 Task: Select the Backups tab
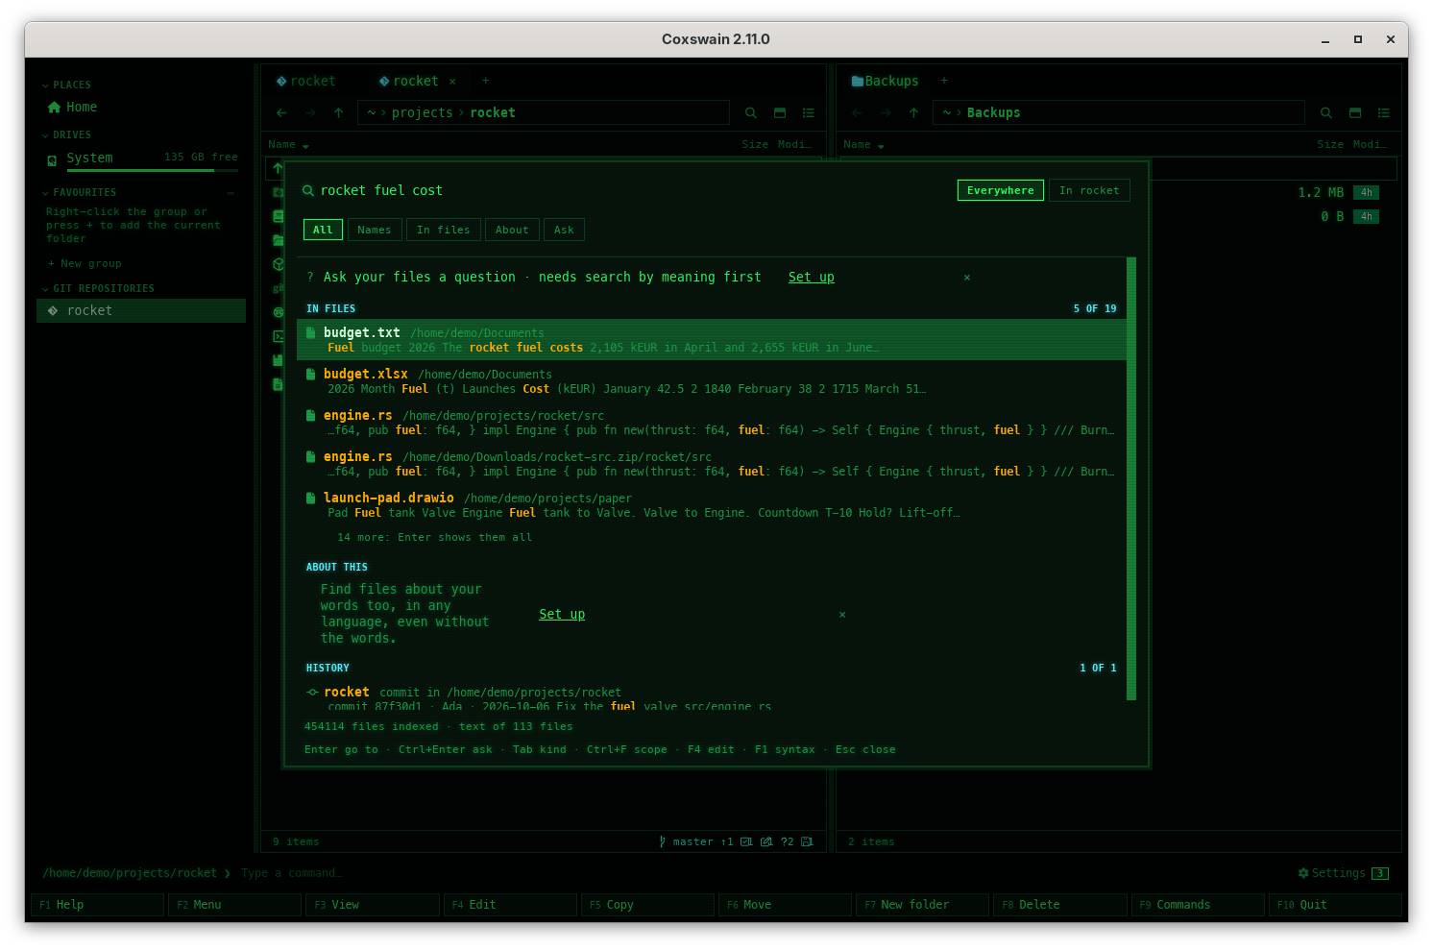(x=885, y=82)
